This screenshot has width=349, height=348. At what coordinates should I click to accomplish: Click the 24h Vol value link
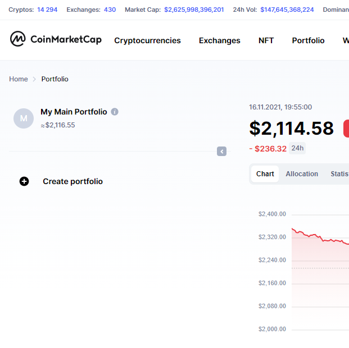[287, 10]
